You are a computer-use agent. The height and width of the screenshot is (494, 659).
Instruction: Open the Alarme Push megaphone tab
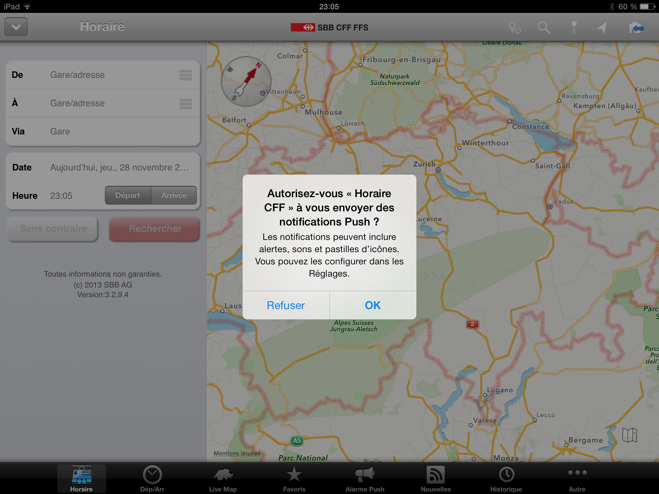coord(365,479)
